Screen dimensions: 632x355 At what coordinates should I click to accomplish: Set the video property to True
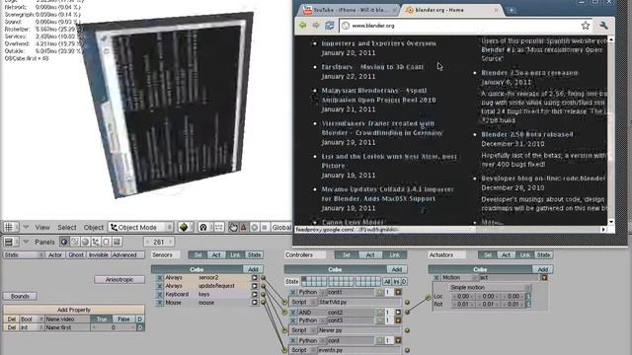tap(102, 319)
